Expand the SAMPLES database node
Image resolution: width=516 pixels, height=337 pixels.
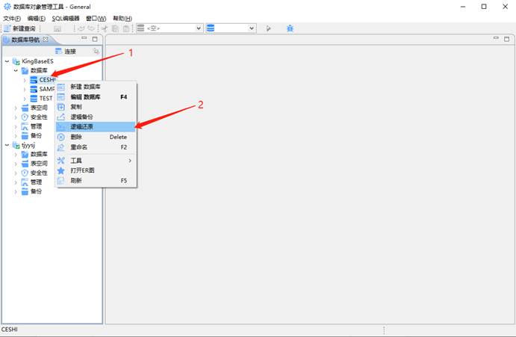[x=25, y=89]
